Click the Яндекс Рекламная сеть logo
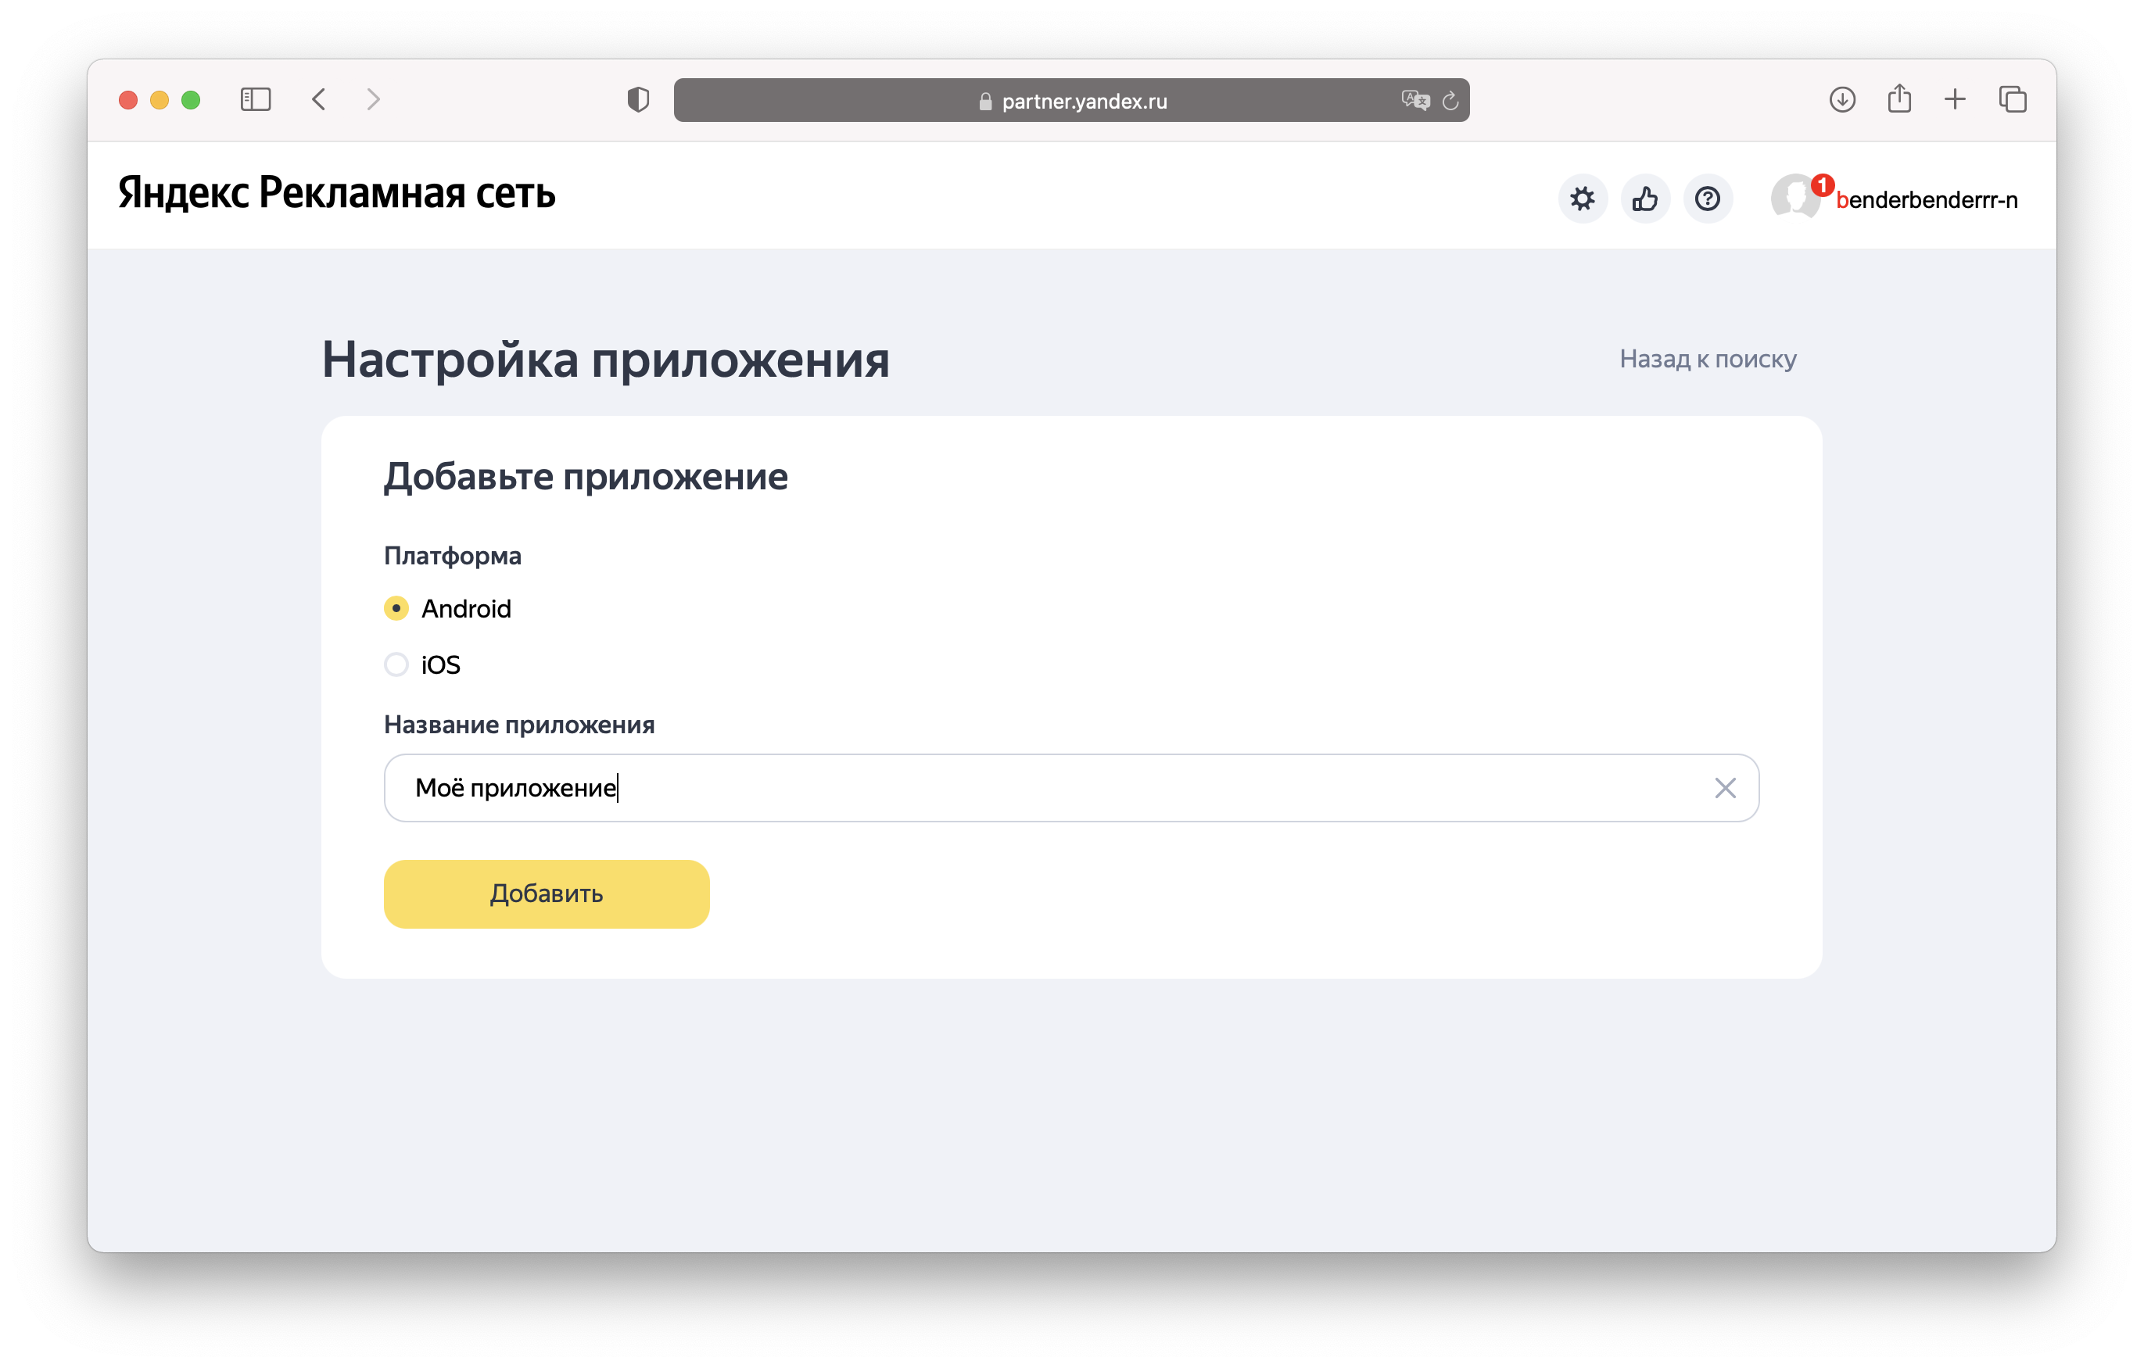This screenshot has width=2144, height=1368. (336, 192)
